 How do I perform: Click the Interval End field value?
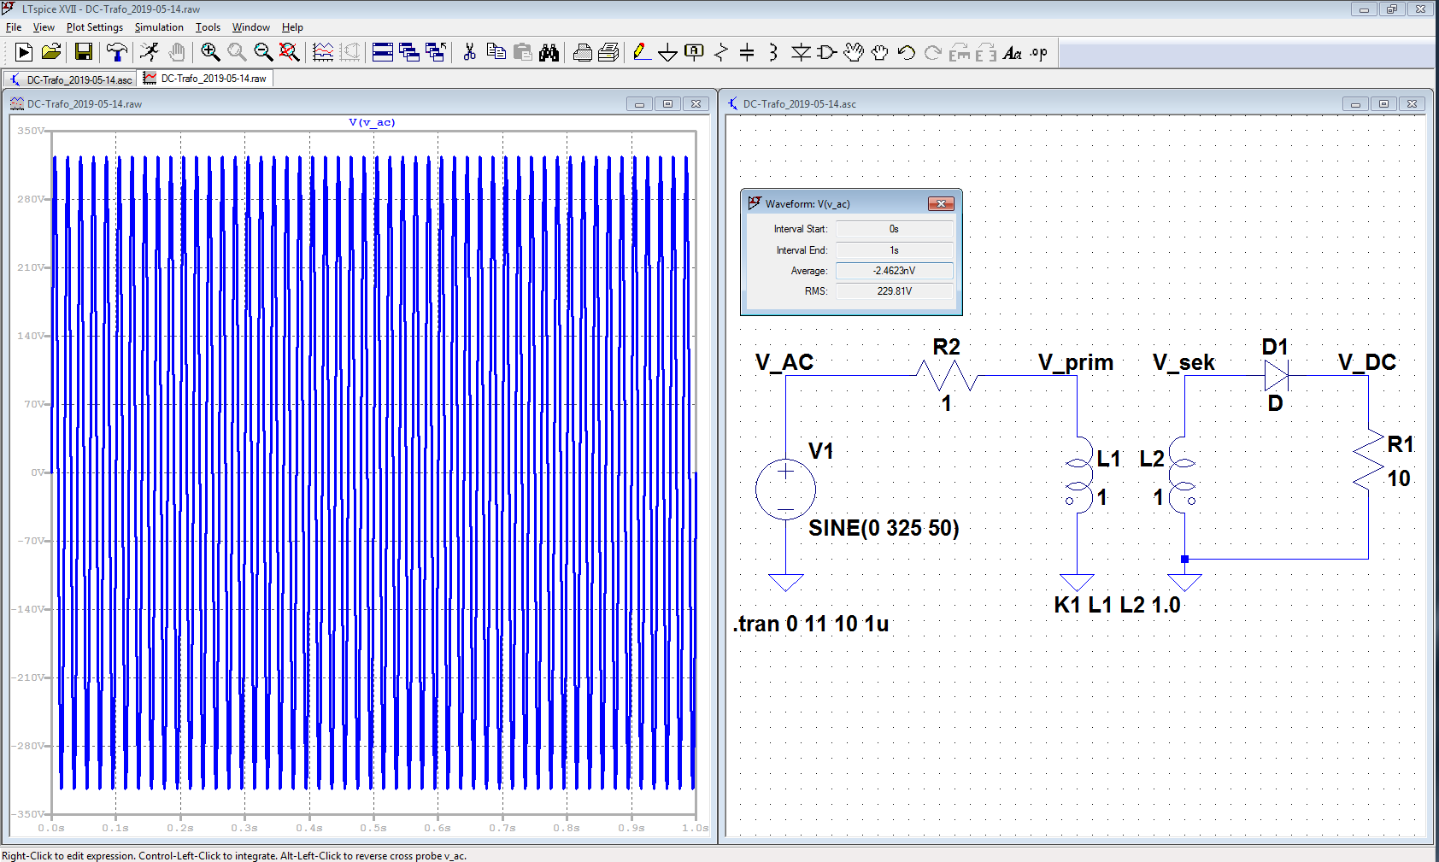[x=894, y=250]
